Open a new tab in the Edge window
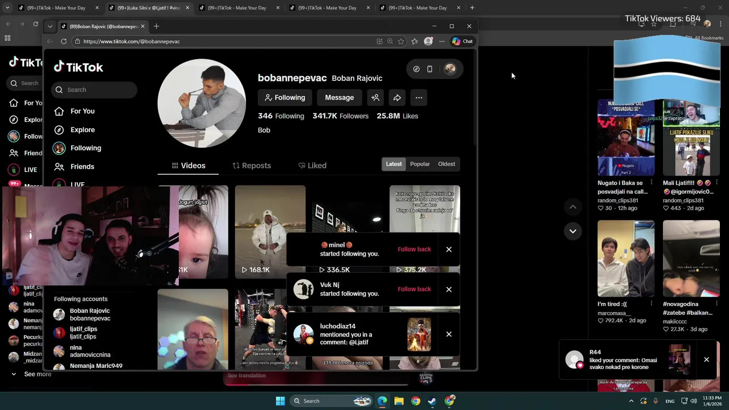 (157, 26)
